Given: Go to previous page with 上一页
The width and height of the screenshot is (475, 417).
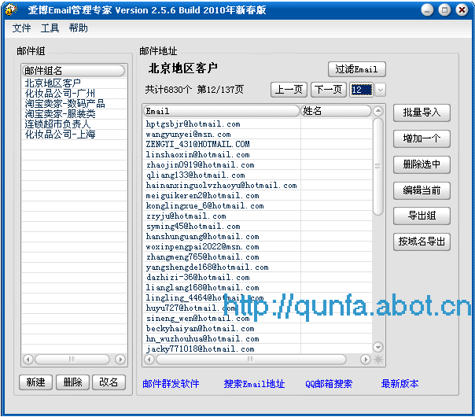Looking at the screenshot, I should [289, 90].
